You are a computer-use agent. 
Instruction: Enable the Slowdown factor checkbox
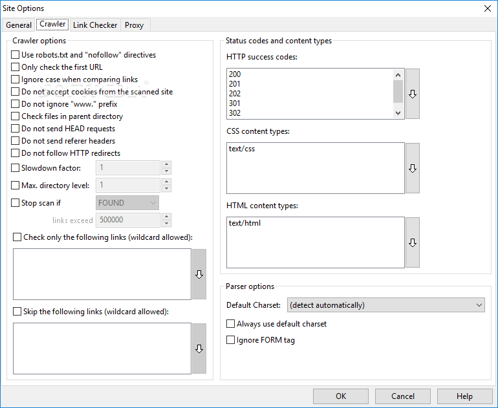(x=16, y=168)
